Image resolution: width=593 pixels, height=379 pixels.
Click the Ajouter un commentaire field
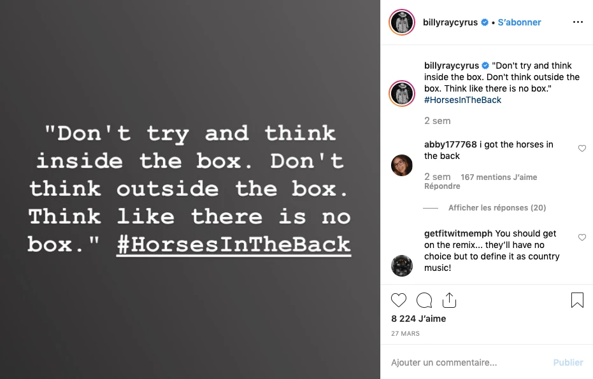[x=465, y=362]
